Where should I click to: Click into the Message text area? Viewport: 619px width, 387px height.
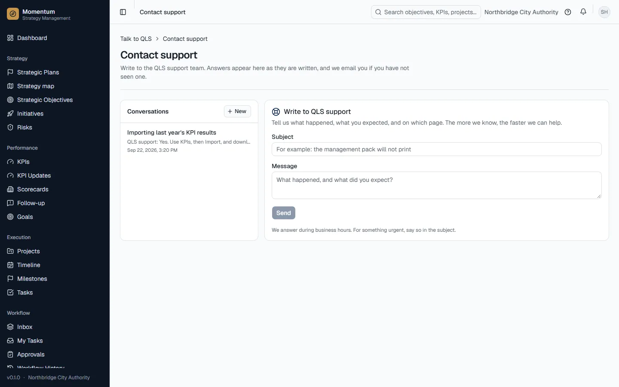436,185
